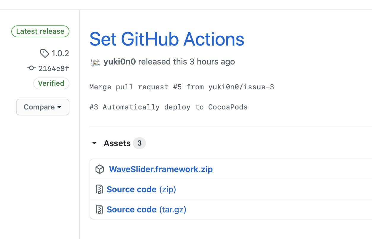The height and width of the screenshot is (239, 372).
Task: Click the file icon for Source code (tar.gz)
Action: click(x=100, y=209)
